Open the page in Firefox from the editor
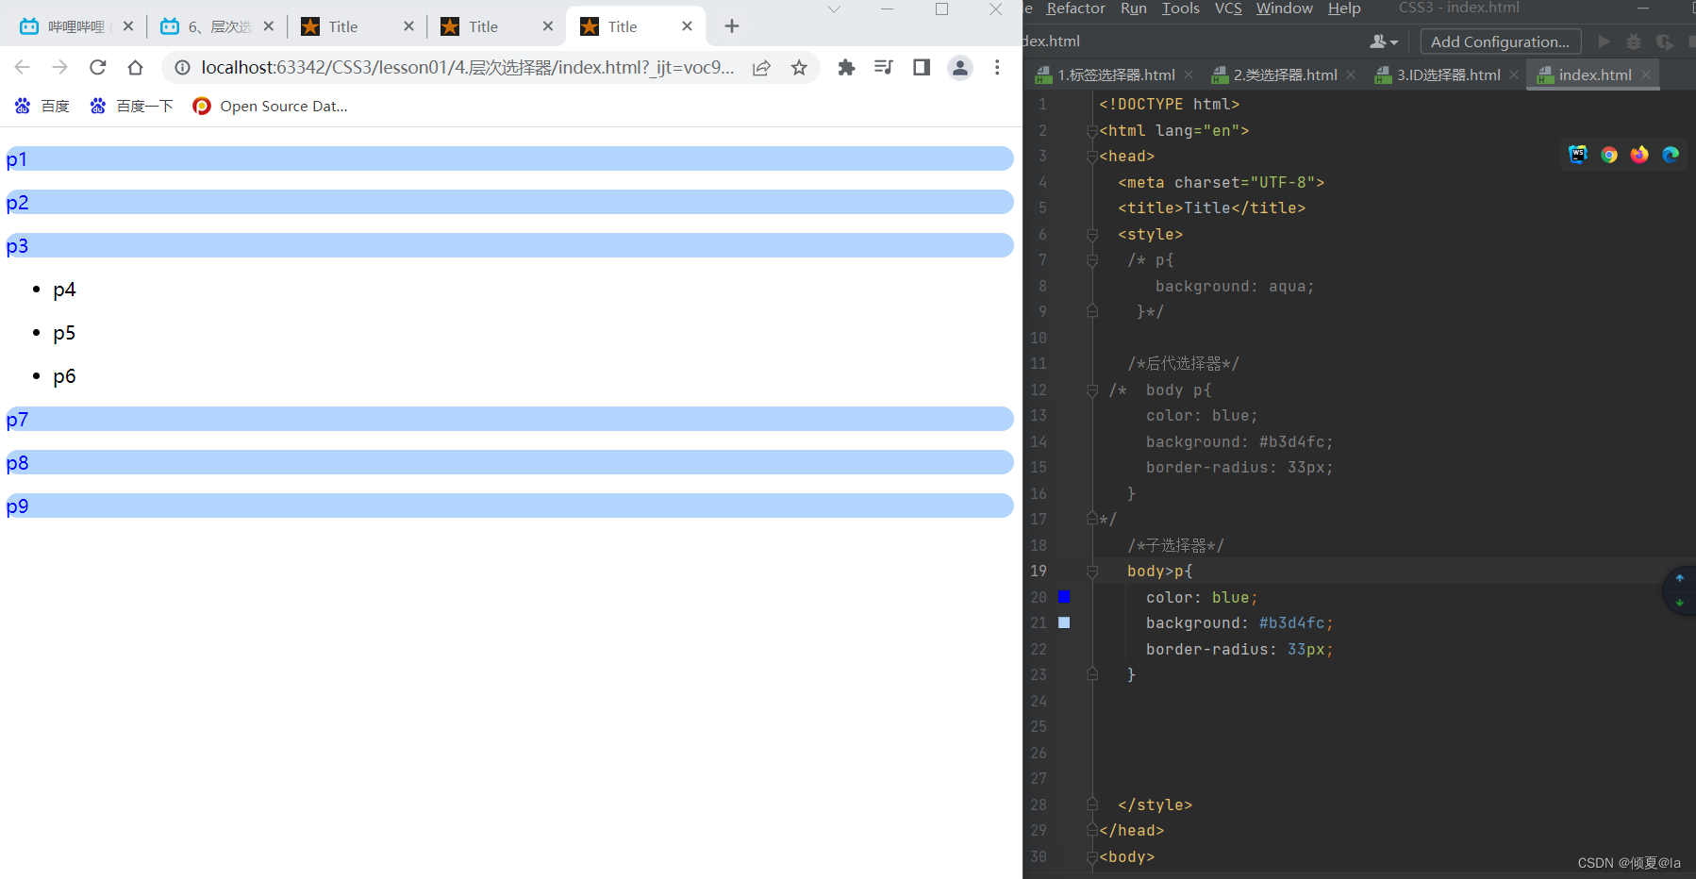Viewport: 1696px width, 879px height. click(x=1639, y=154)
